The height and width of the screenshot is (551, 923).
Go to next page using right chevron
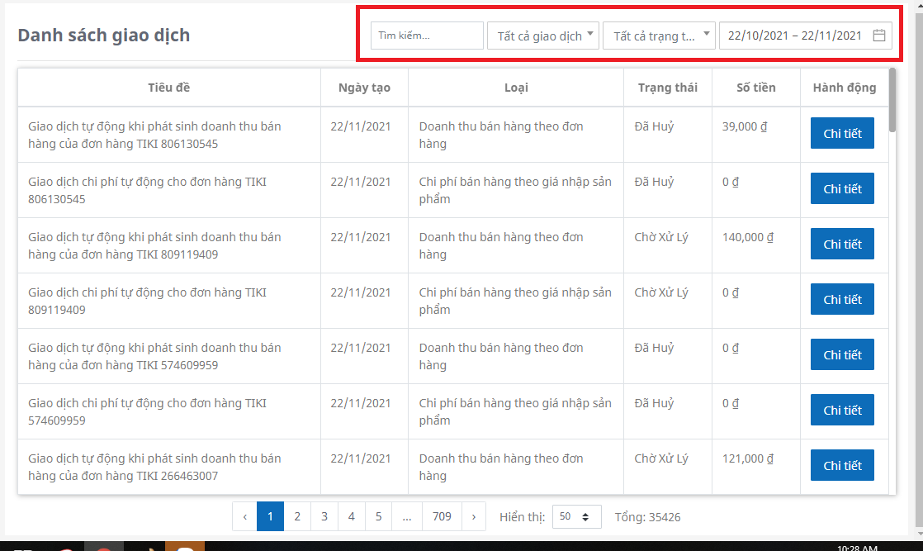tap(473, 516)
